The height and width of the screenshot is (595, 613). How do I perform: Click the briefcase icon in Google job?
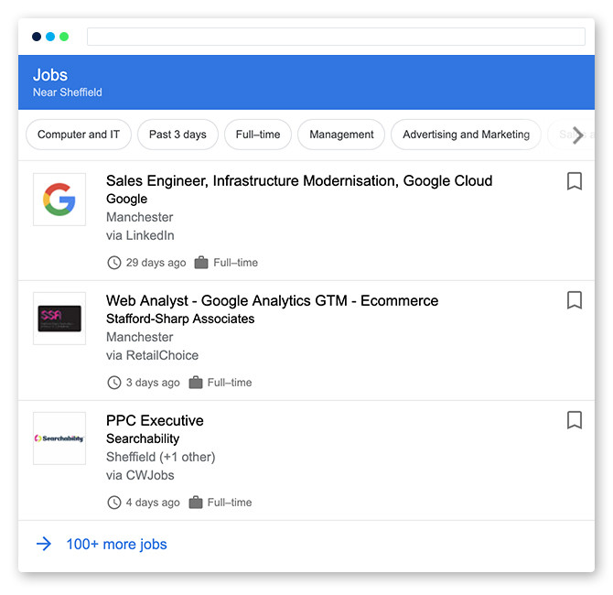[200, 263]
